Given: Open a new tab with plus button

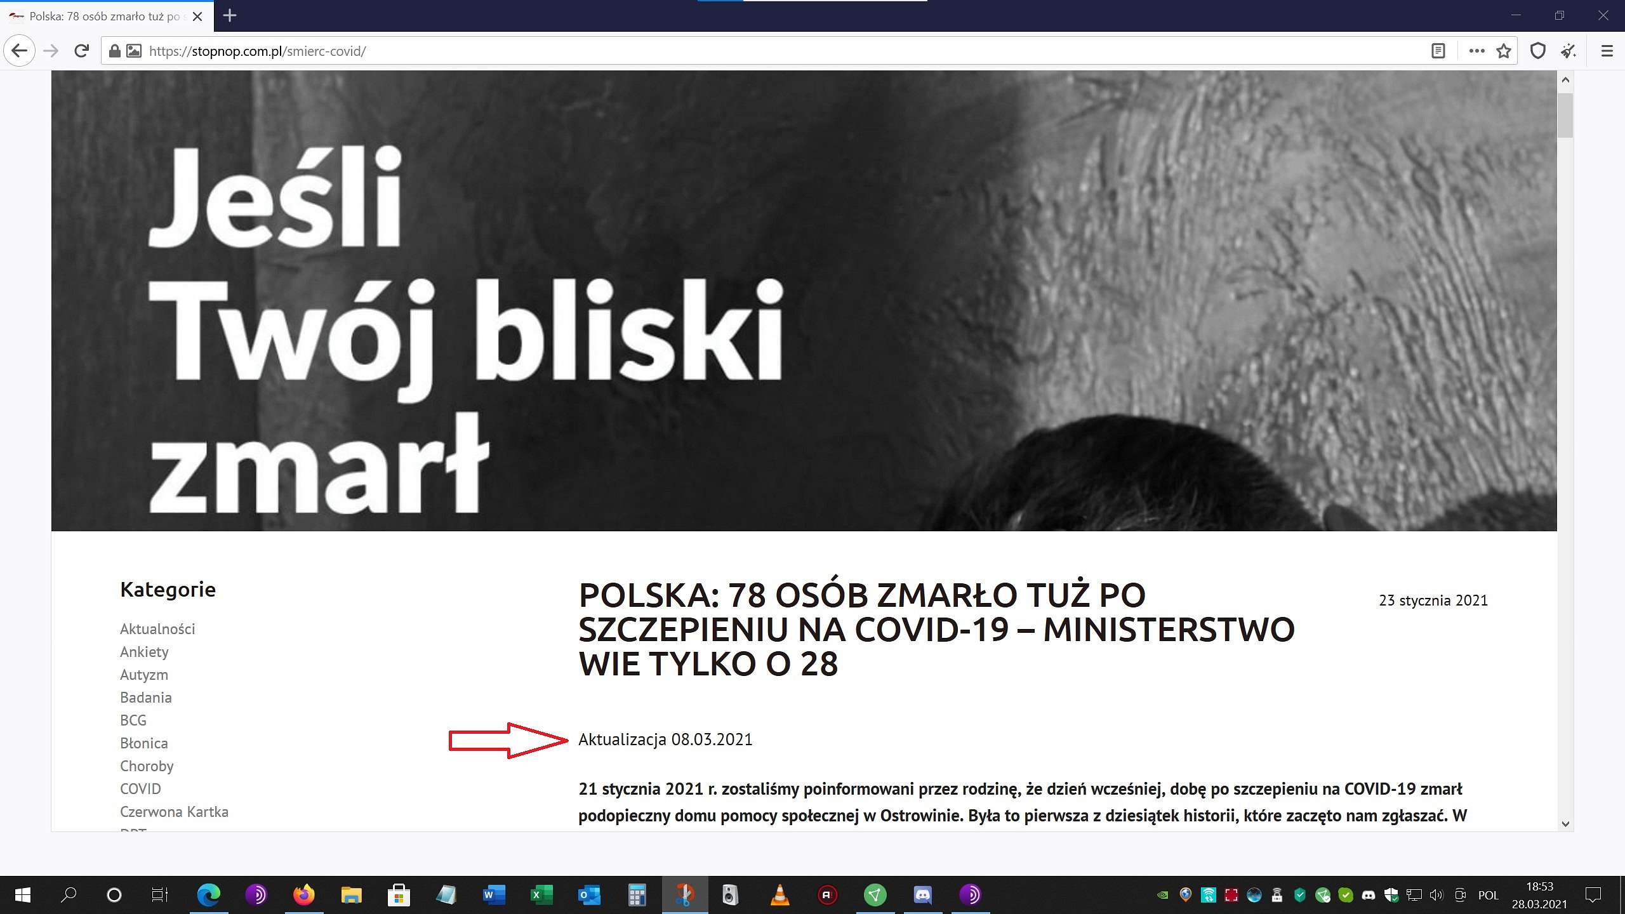Looking at the screenshot, I should 230,15.
